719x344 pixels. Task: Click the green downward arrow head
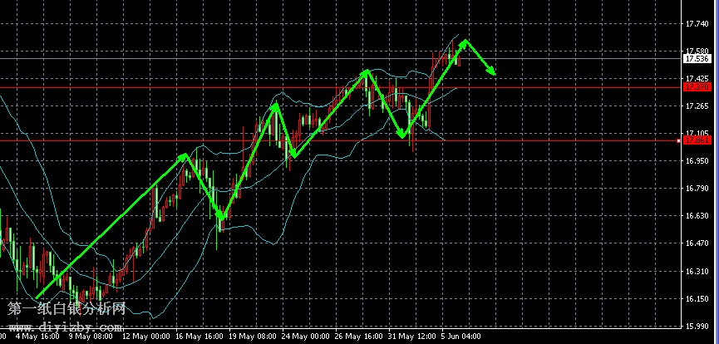tap(491, 71)
